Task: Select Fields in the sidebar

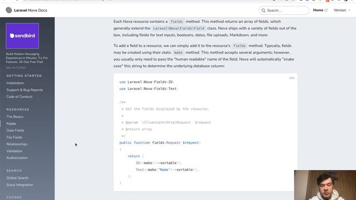Action: click(11, 123)
